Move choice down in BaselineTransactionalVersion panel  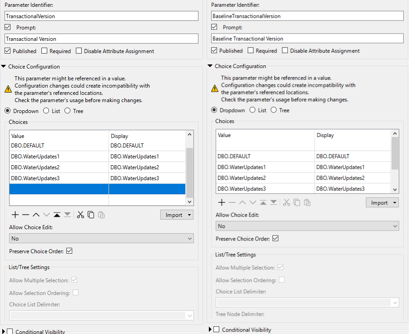coord(253,202)
